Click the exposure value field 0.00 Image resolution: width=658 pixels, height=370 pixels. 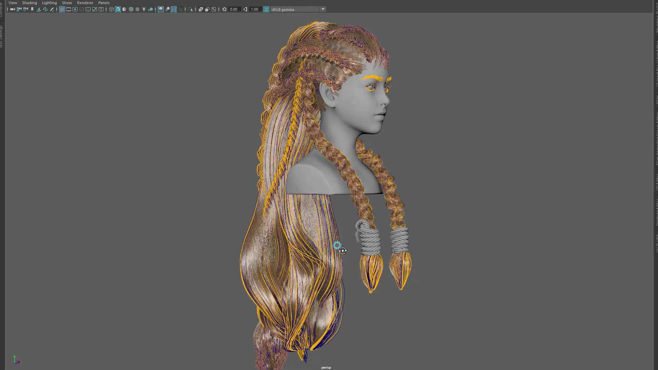[234, 9]
